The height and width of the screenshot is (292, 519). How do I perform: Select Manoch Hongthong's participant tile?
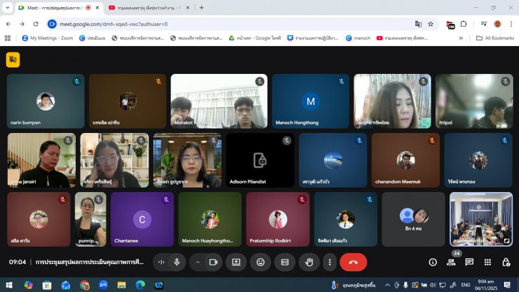coord(310,101)
